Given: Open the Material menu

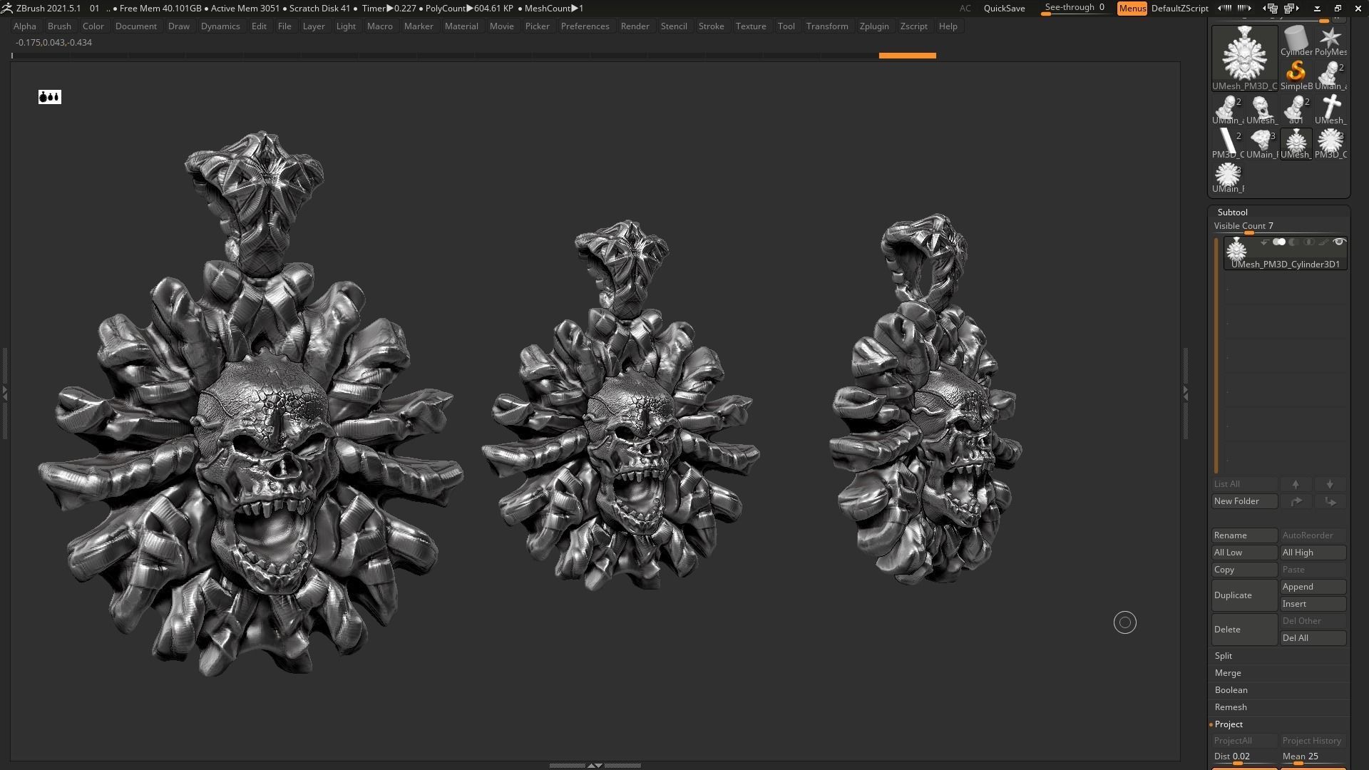Looking at the screenshot, I should (x=461, y=26).
